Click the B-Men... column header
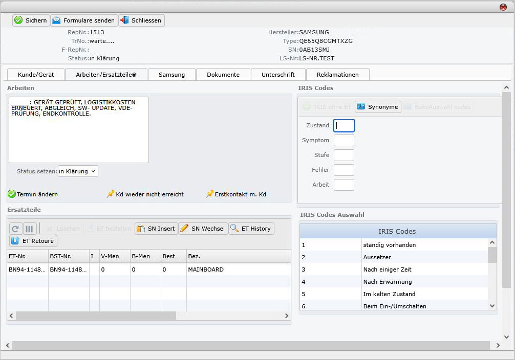 (x=145, y=256)
